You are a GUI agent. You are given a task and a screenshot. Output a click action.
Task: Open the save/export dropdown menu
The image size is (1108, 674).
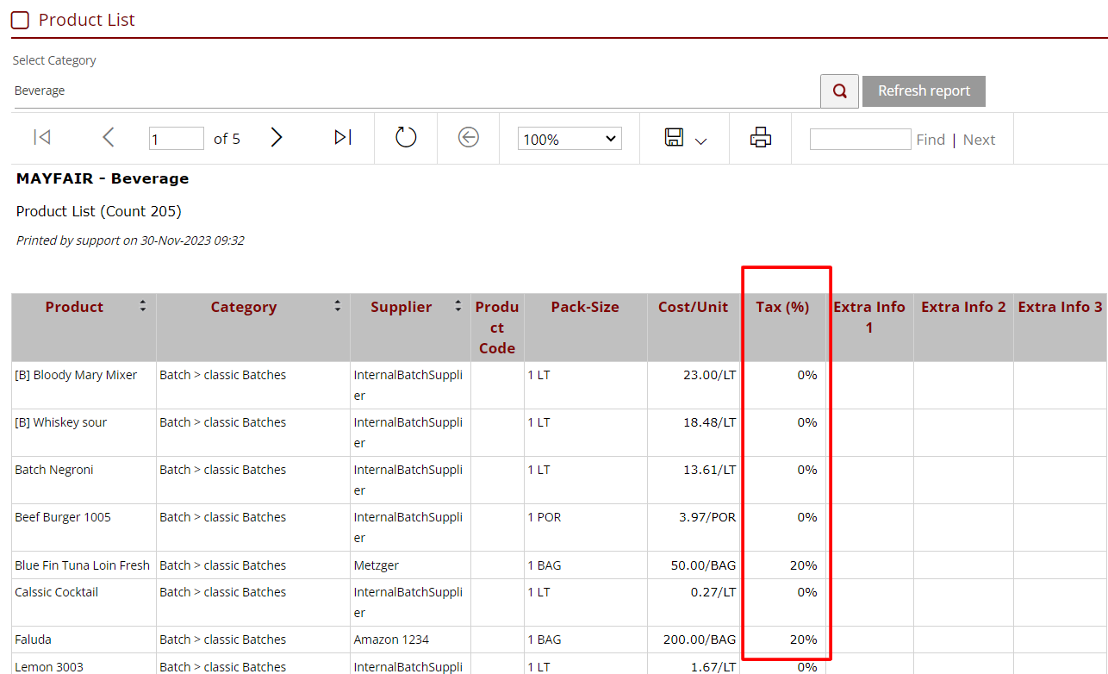pyautogui.click(x=686, y=138)
